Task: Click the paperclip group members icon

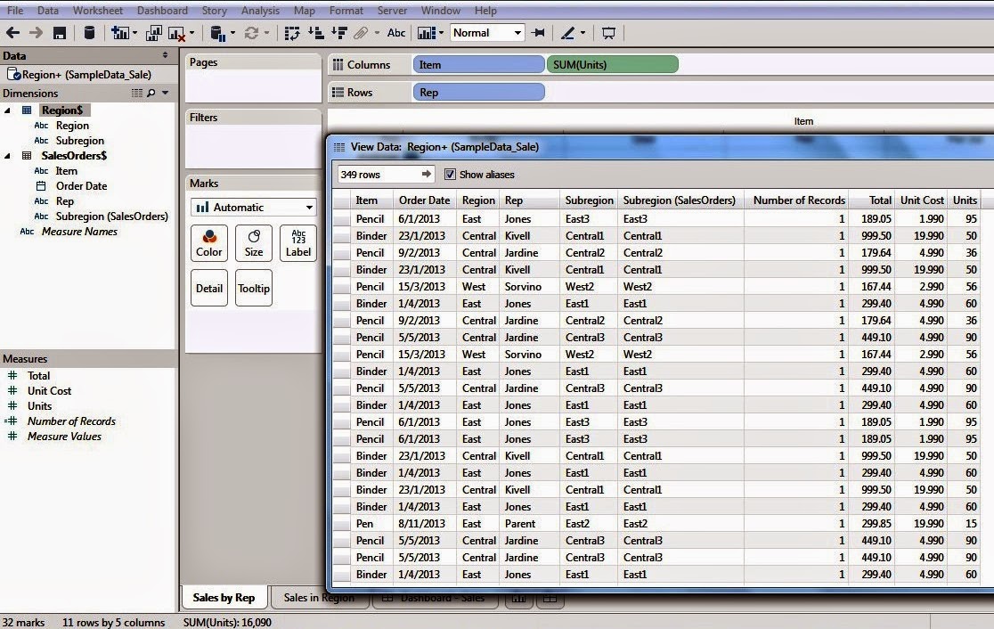Action: coord(361,33)
